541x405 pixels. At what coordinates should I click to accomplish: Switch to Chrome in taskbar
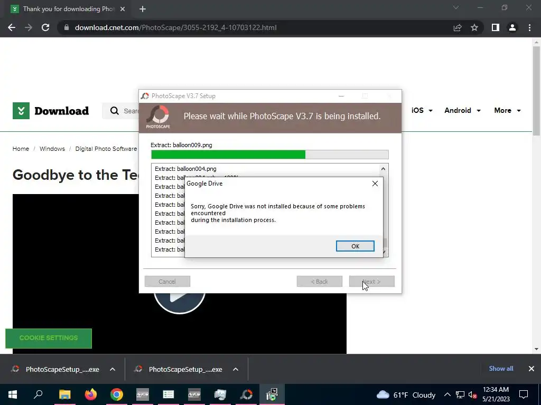117,394
